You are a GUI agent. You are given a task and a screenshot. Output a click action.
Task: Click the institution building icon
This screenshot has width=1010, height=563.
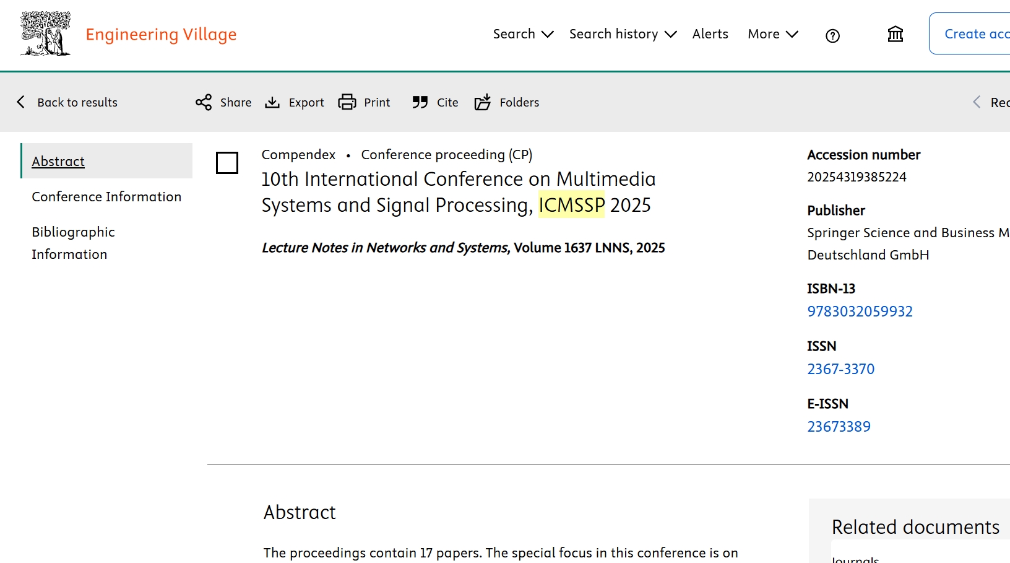[896, 34]
